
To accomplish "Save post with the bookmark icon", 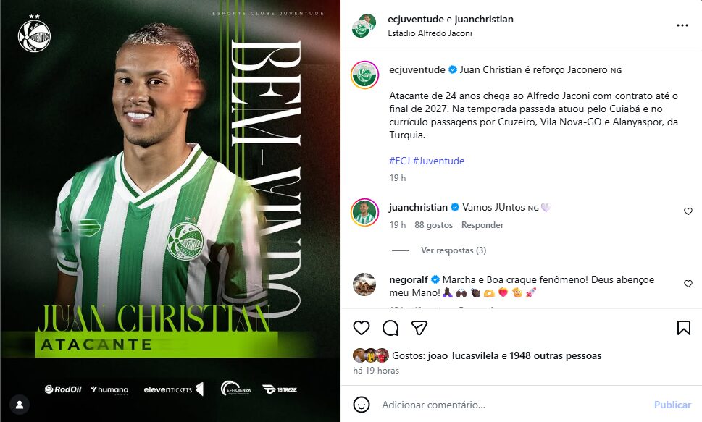I will click(684, 328).
